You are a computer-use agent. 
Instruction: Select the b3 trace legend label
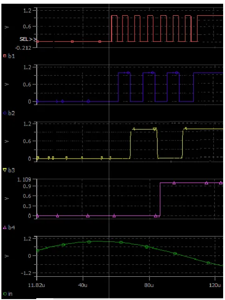[12, 170]
